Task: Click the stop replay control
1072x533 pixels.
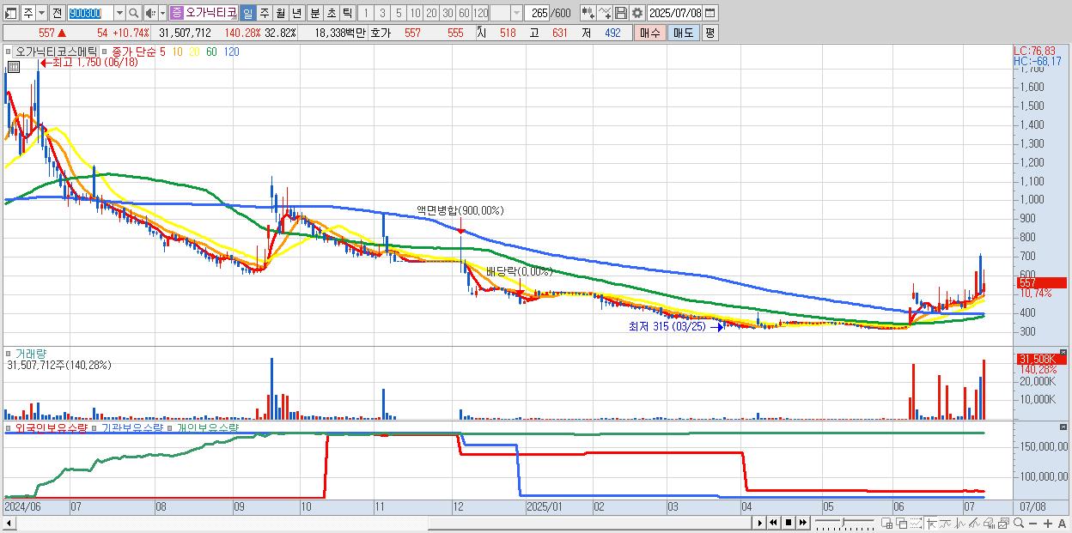Action: coord(788,523)
